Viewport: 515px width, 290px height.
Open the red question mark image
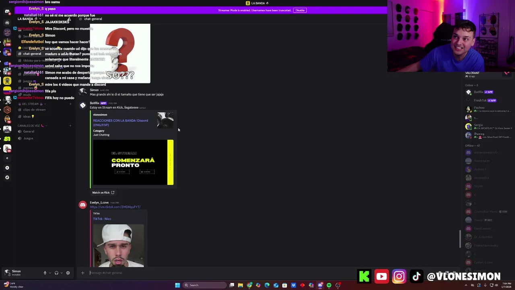tap(120, 53)
